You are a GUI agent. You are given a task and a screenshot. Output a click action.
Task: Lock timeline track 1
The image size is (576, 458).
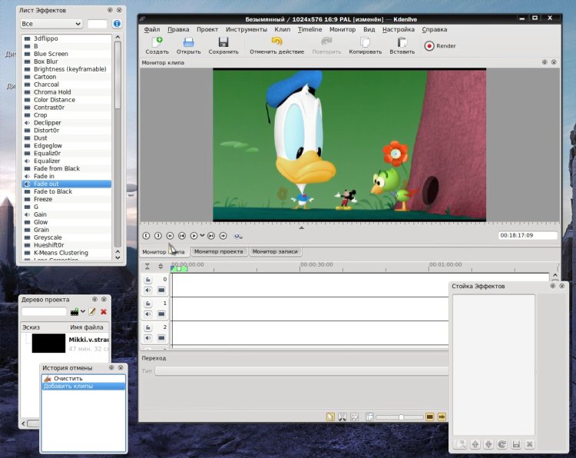[148, 304]
